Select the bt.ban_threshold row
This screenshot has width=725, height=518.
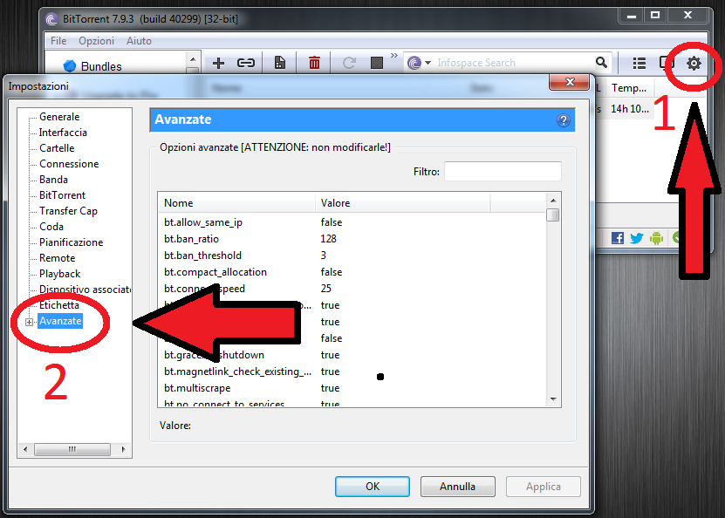352,256
